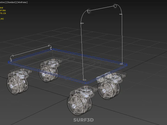The image size is (167, 125).
Task: Open the partly visible Perspective viewport label
Action: (x=3, y=2)
